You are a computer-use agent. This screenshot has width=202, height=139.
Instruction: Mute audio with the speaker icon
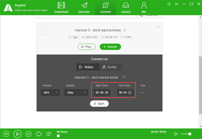coord(175,134)
